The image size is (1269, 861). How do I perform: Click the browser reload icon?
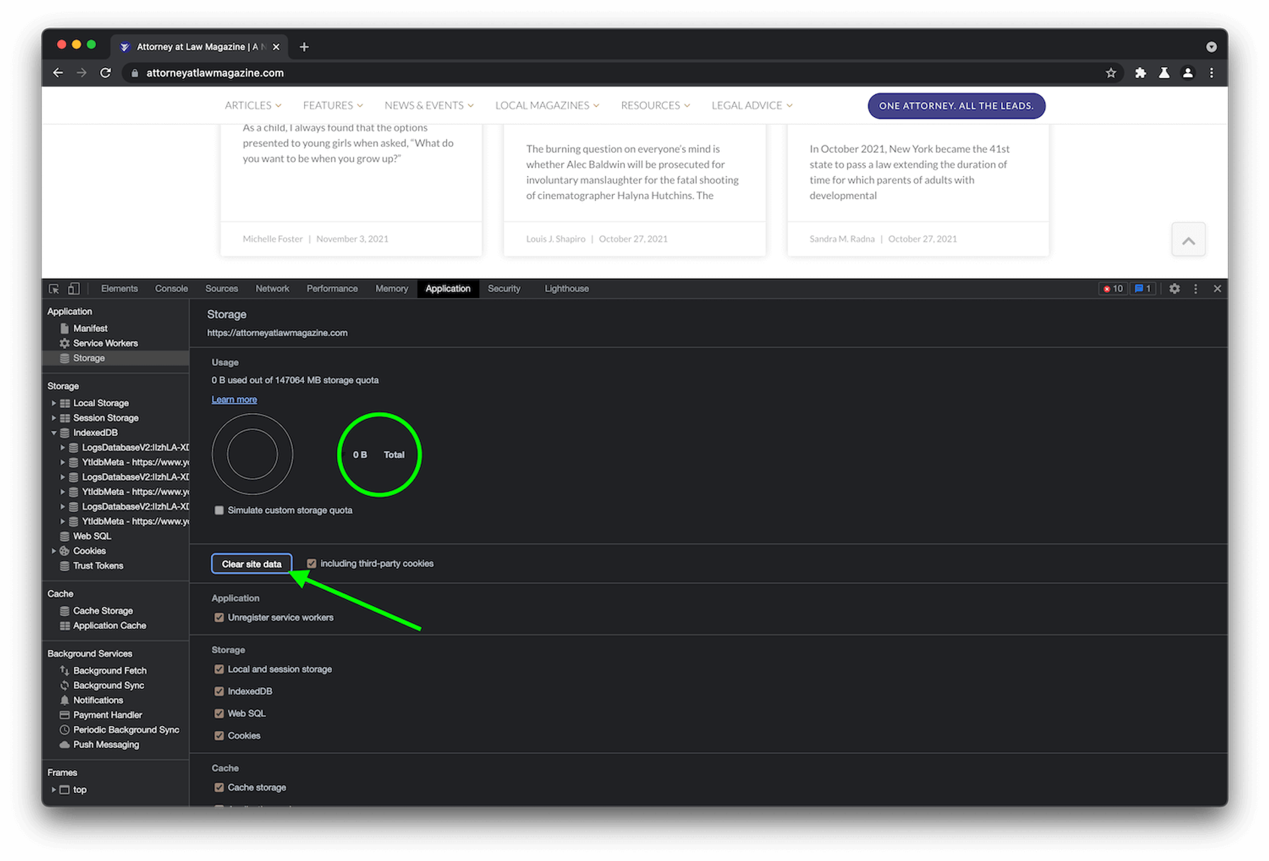click(106, 73)
